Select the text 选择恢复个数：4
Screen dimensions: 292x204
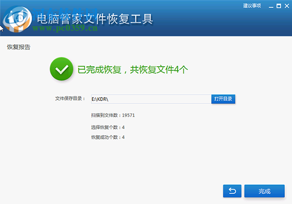[108, 128]
